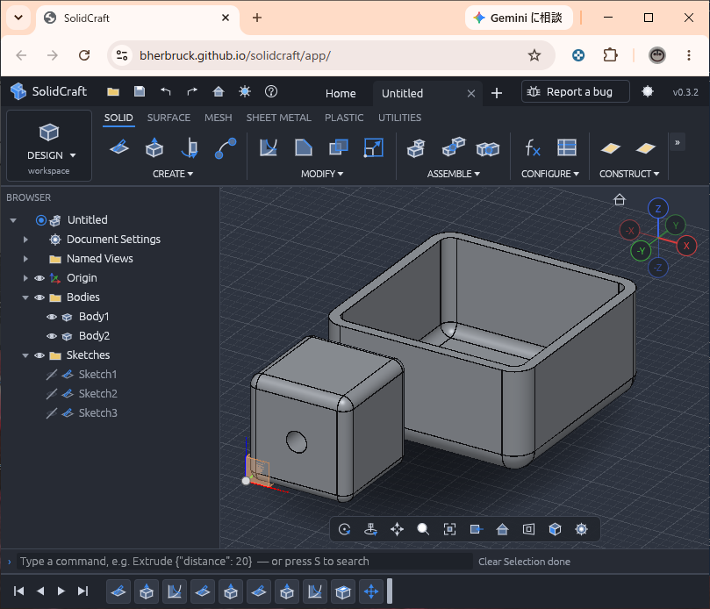
Task: Open the MODIFY dropdown menu
Action: [x=322, y=174]
